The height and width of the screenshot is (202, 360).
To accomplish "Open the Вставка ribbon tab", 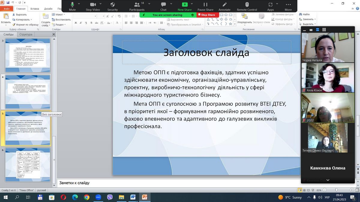I will click(x=35, y=9).
